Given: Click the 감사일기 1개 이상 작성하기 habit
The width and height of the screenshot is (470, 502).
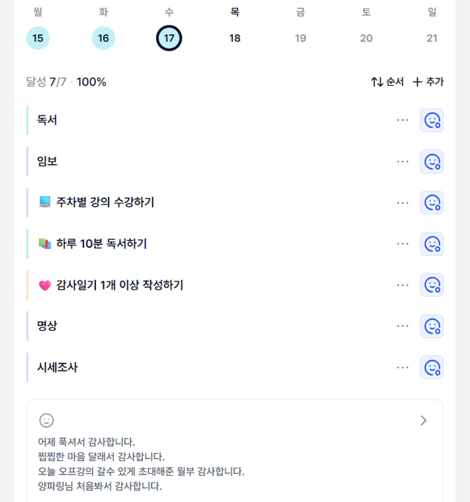Looking at the screenshot, I should [x=119, y=285].
